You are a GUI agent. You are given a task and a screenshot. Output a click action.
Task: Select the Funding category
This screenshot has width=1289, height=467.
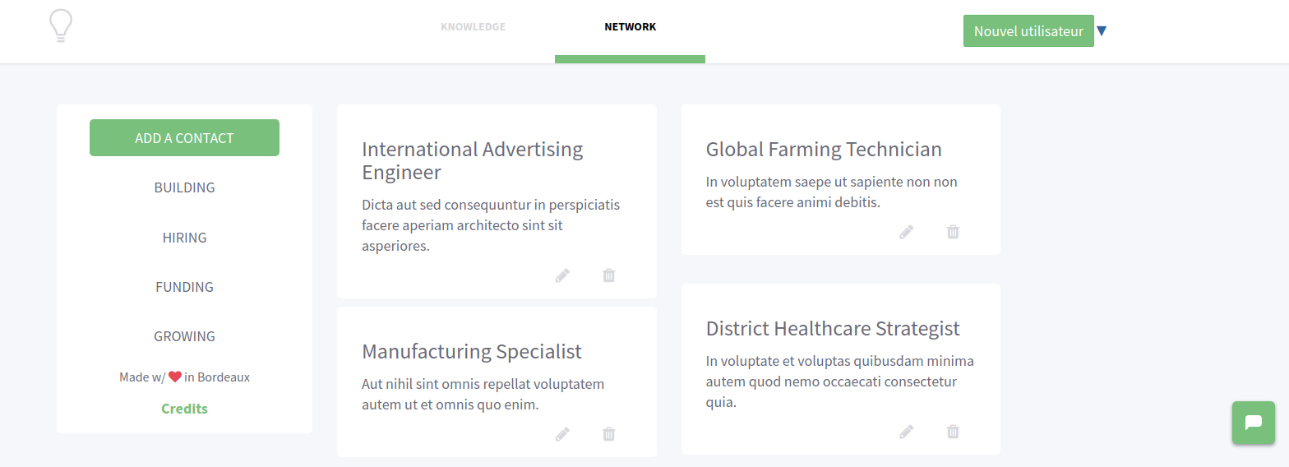point(184,287)
